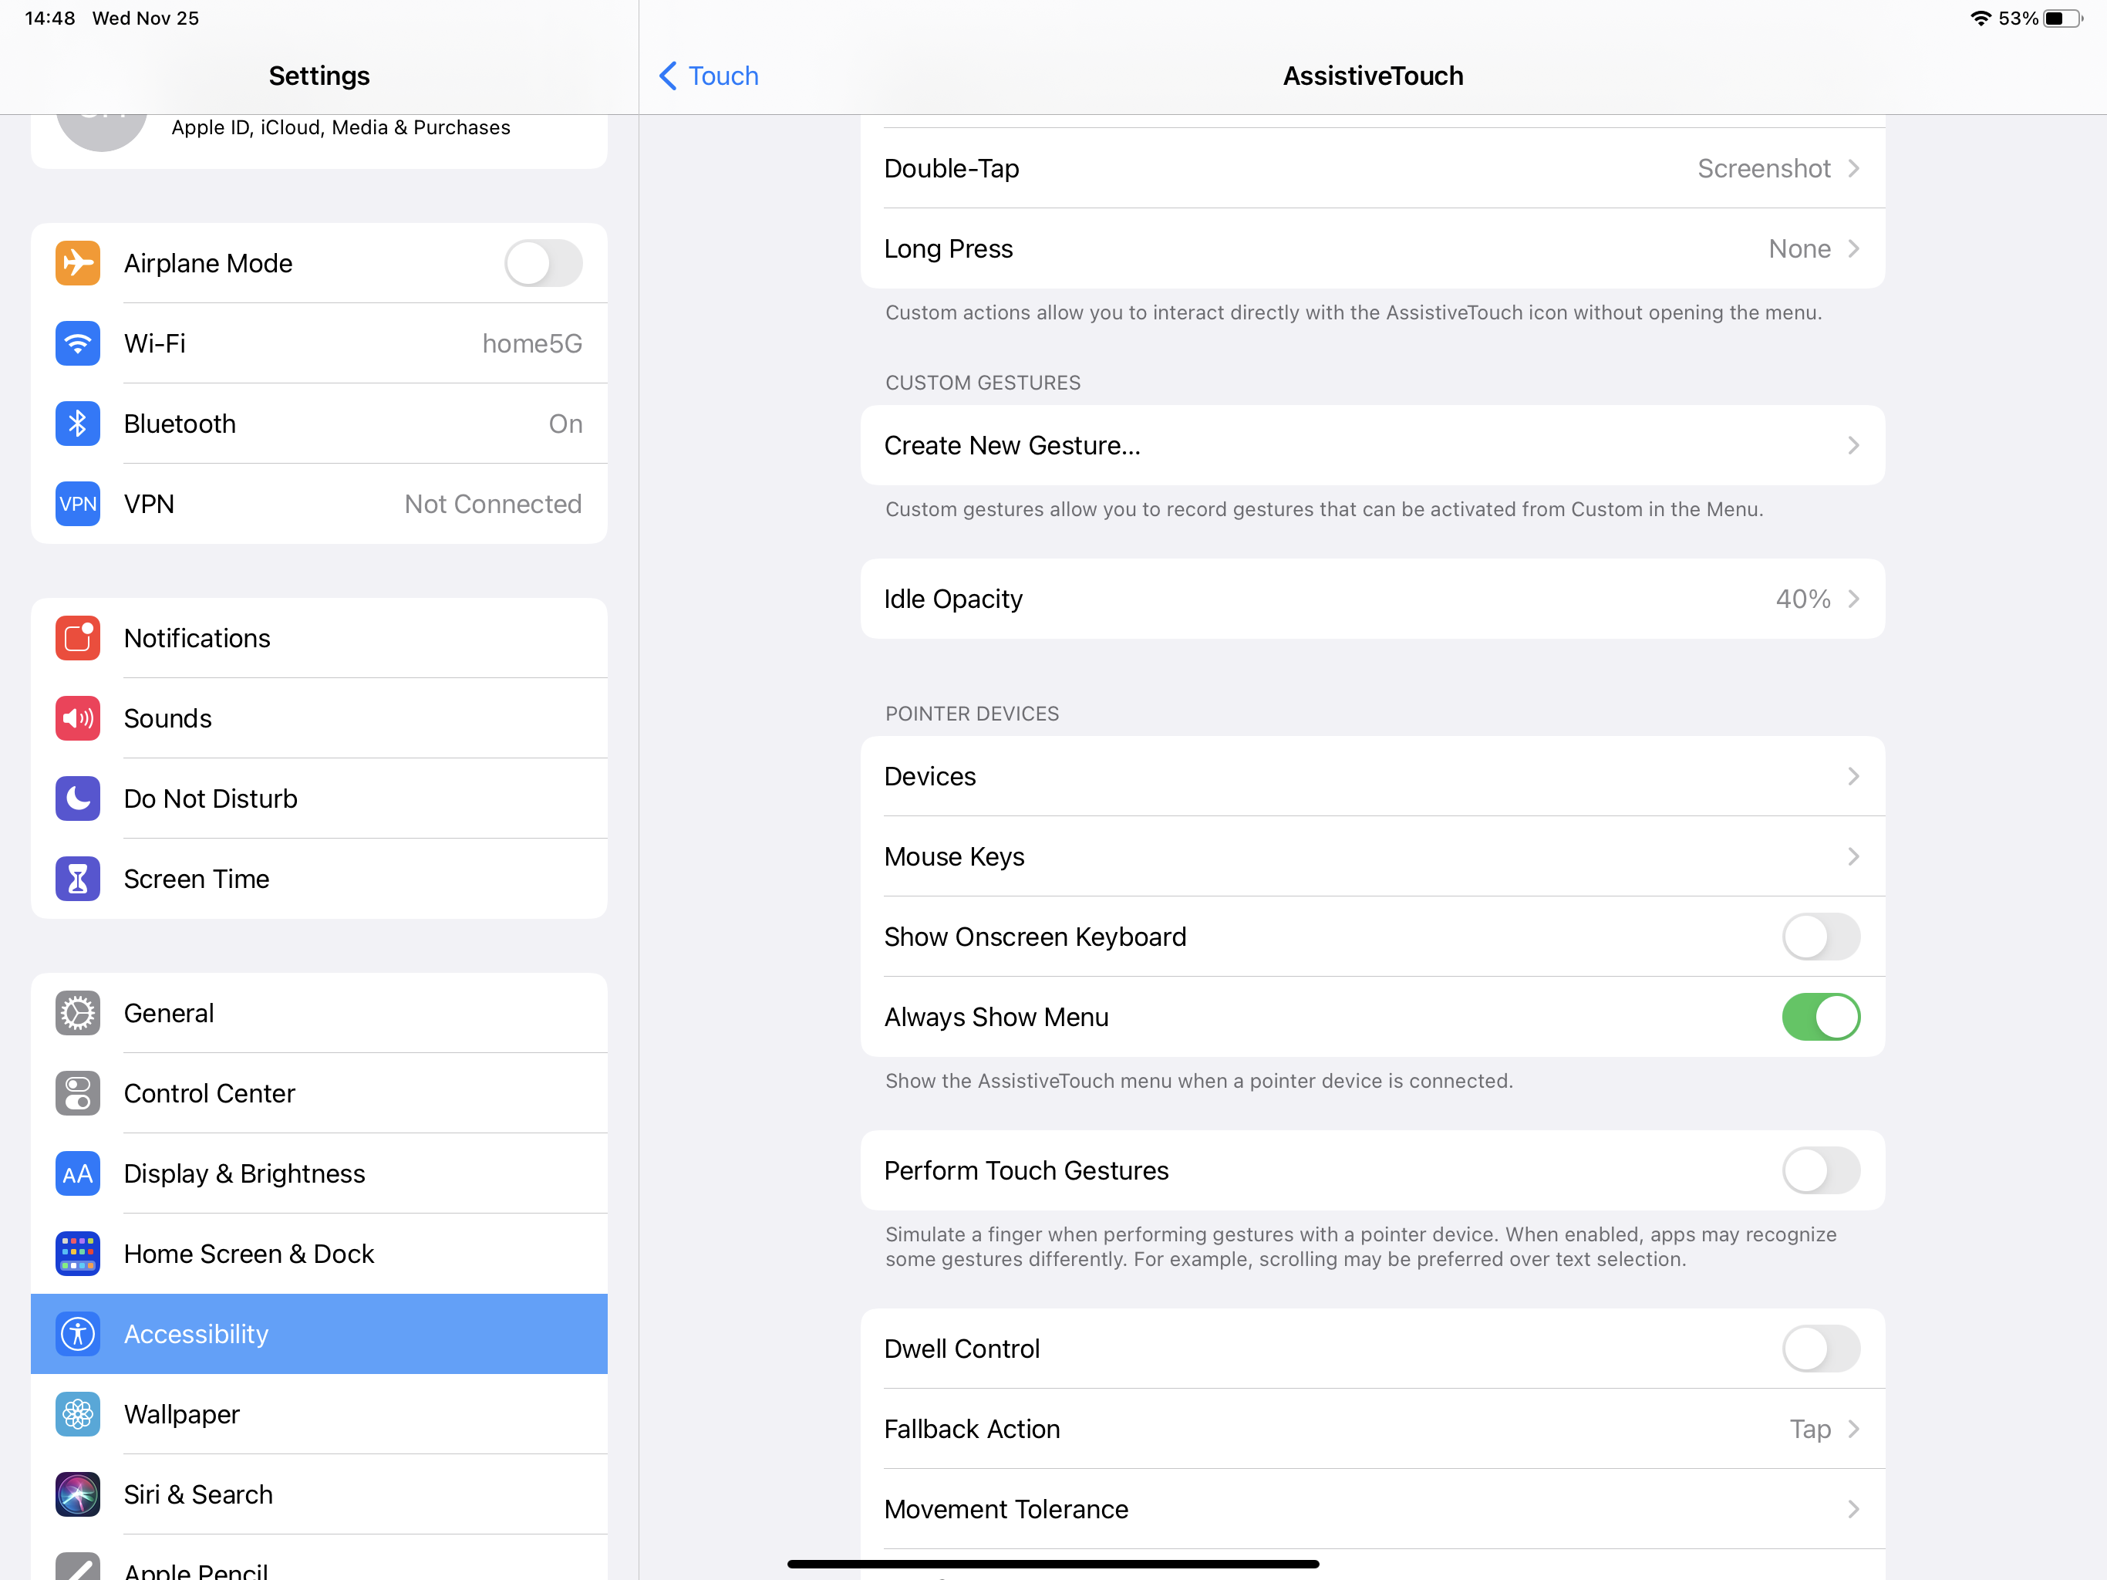
Task: Disable the Always Show Menu switch
Action: coord(1819,1017)
